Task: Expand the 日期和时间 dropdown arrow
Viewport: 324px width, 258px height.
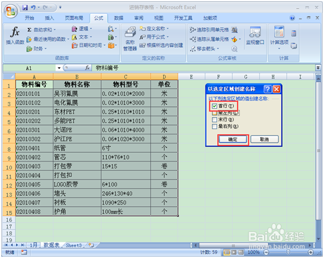Action: [x=105, y=45]
